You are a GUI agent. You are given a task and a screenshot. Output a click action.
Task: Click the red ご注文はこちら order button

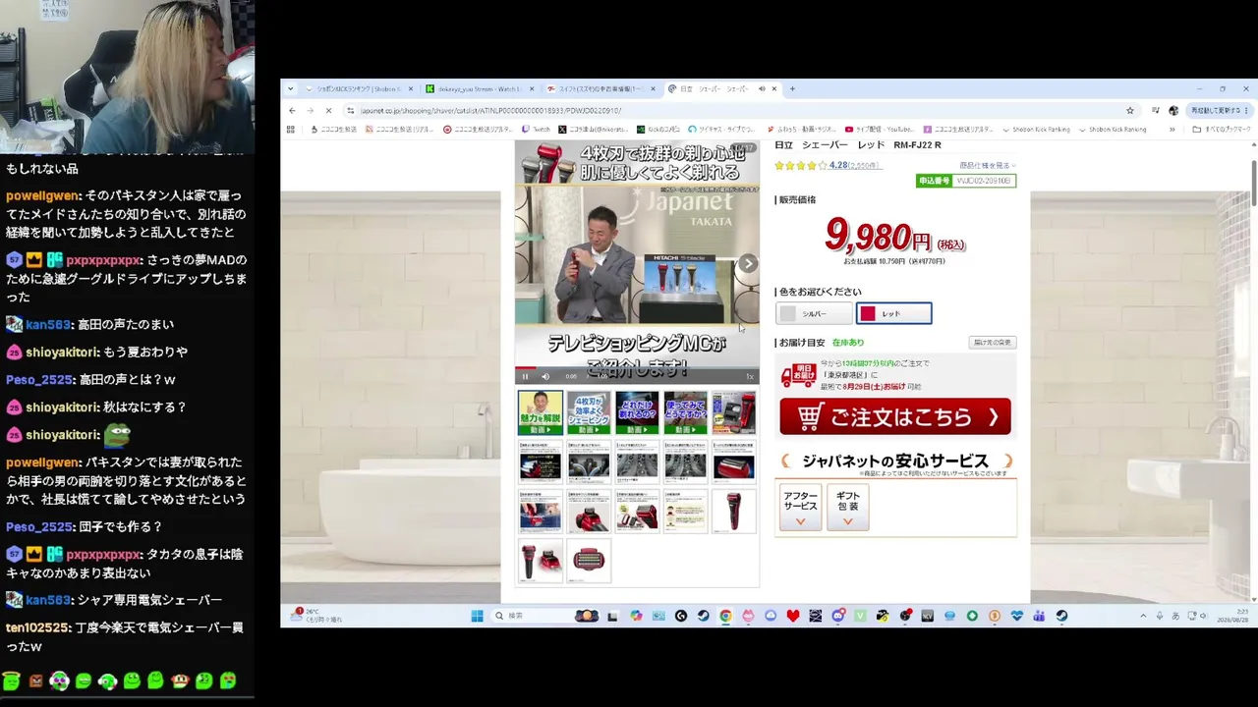point(895,416)
